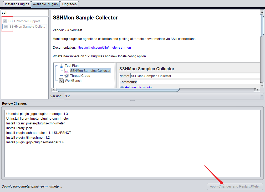The width and height of the screenshot is (265, 192).
Task: Click 'Install library: jmeter-plugins-cmn-jmeter' line
Action: pos(35,123)
